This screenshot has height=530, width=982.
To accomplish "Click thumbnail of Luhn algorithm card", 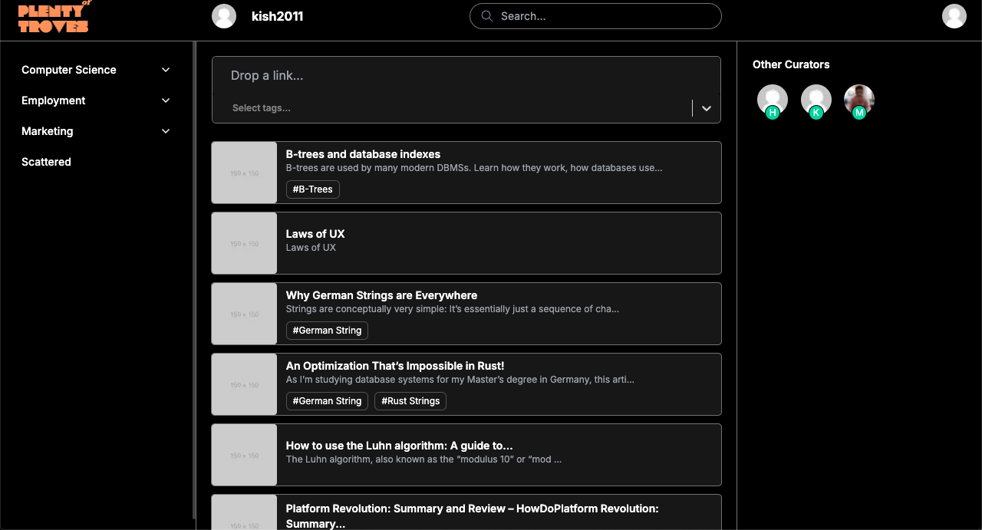I will pyautogui.click(x=245, y=455).
